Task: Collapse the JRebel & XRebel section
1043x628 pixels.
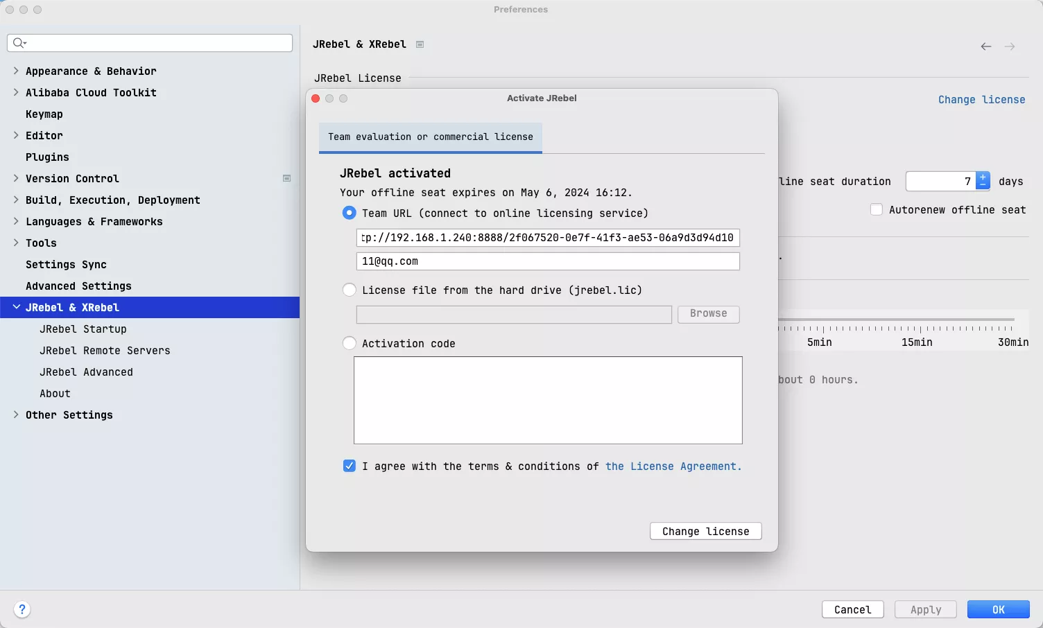Action: click(16, 307)
